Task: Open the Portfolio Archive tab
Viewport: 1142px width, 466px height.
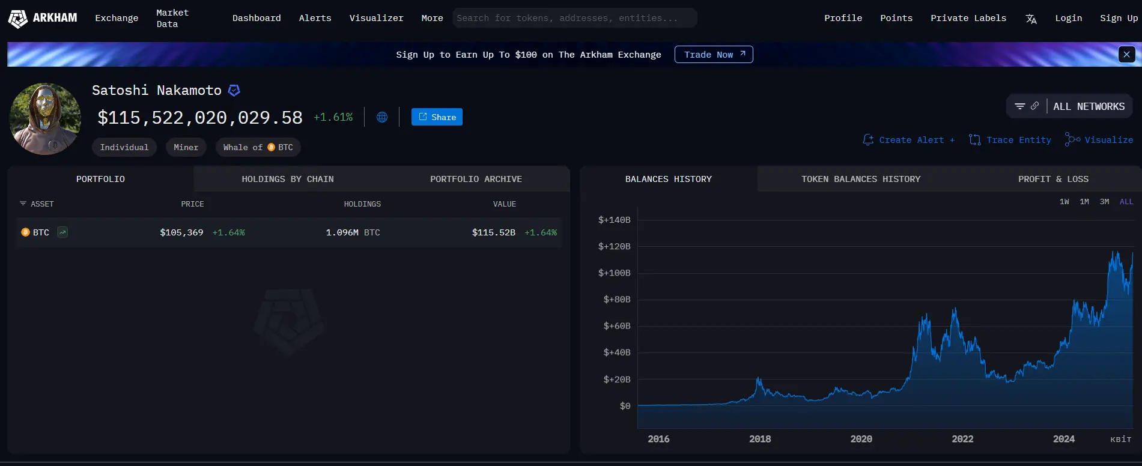Action: (476, 179)
